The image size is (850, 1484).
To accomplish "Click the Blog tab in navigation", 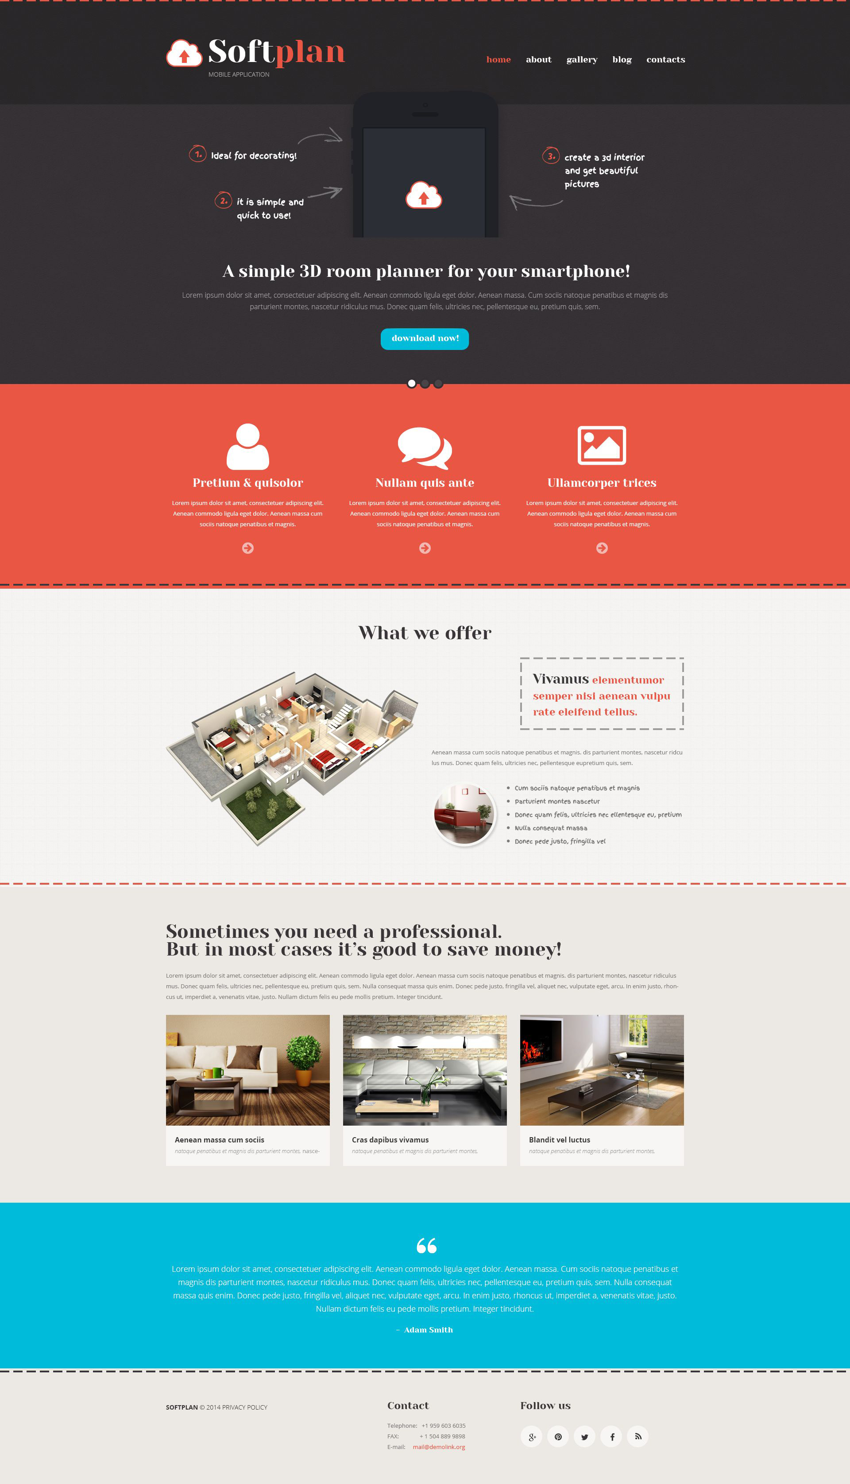I will click(622, 59).
